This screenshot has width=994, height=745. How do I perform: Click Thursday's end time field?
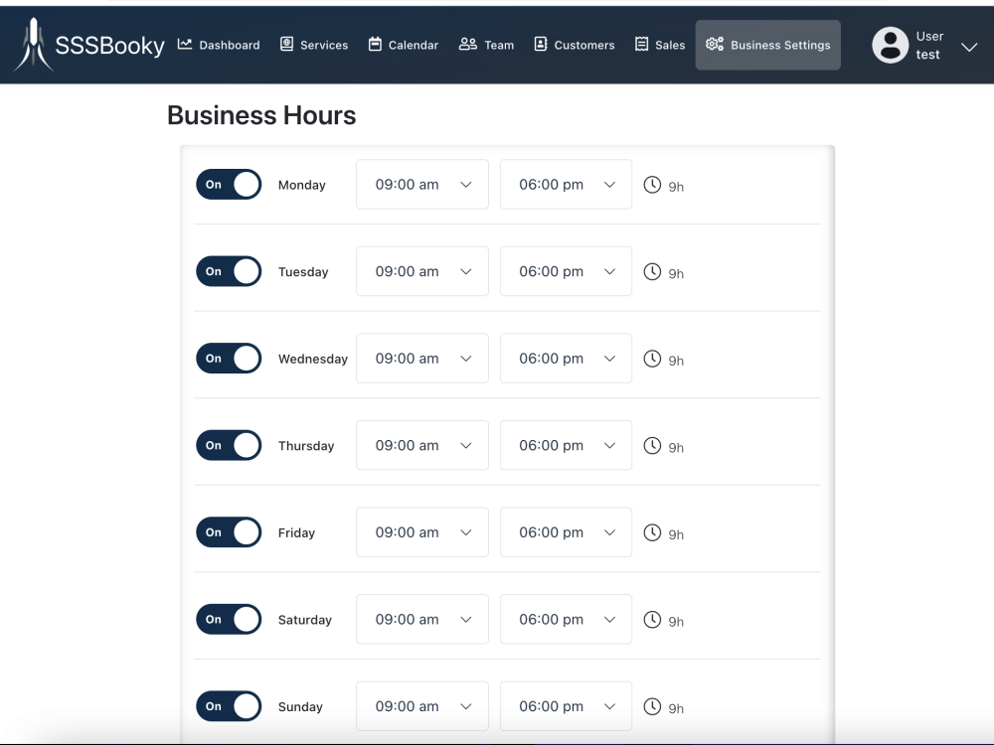pos(566,445)
